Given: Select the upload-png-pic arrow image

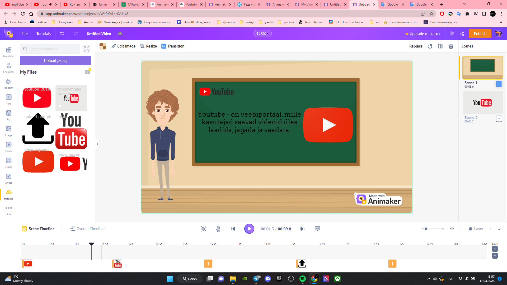Looking at the screenshot, I should point(38,129).
